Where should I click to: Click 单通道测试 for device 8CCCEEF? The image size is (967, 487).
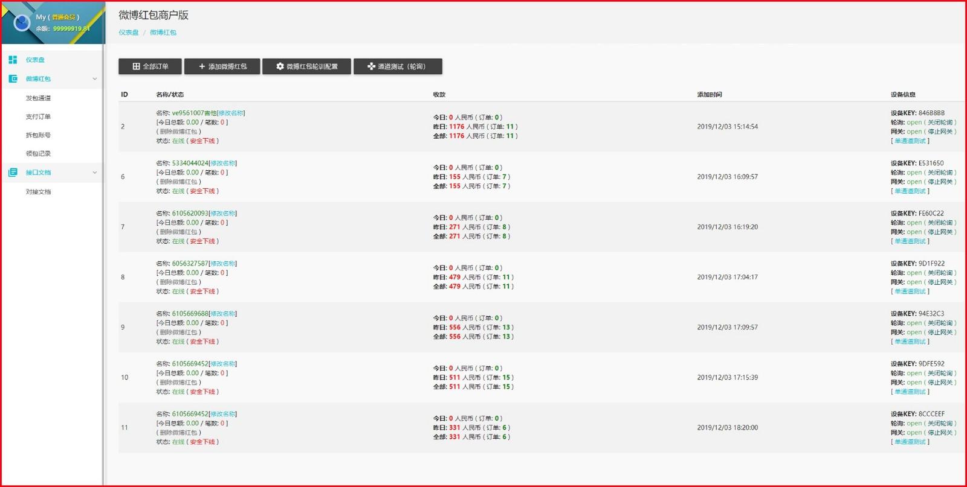point(910,442)
